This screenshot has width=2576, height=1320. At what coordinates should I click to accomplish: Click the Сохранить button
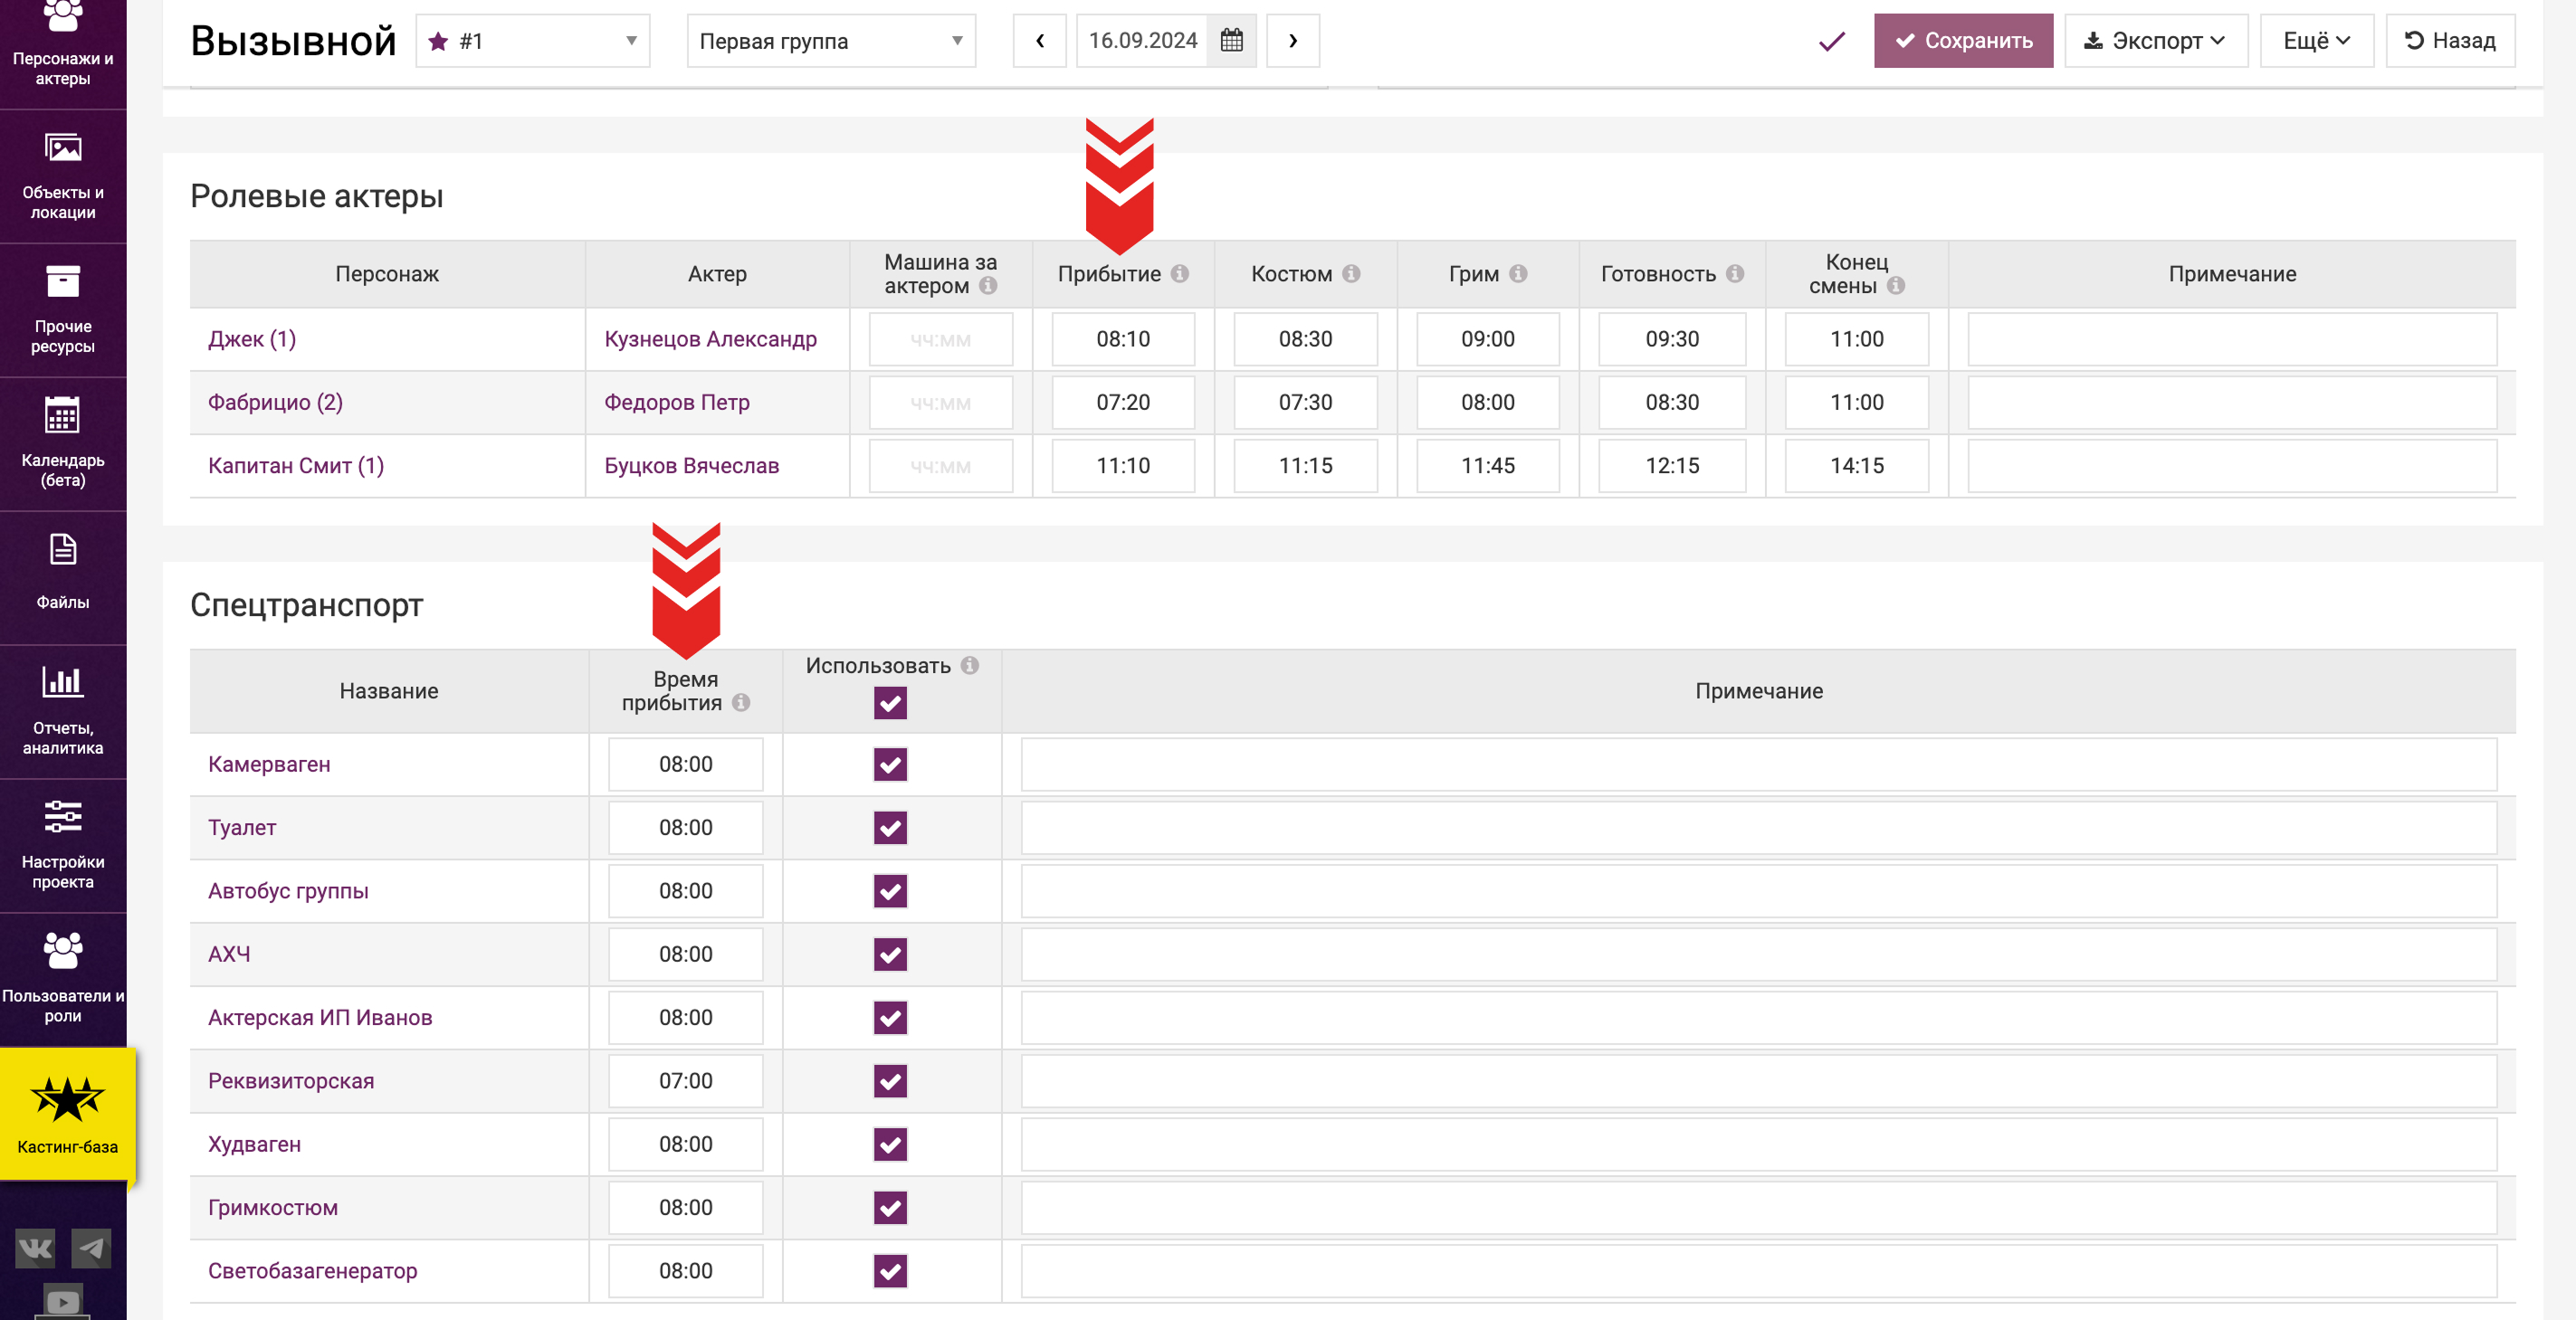[1962, 41]
